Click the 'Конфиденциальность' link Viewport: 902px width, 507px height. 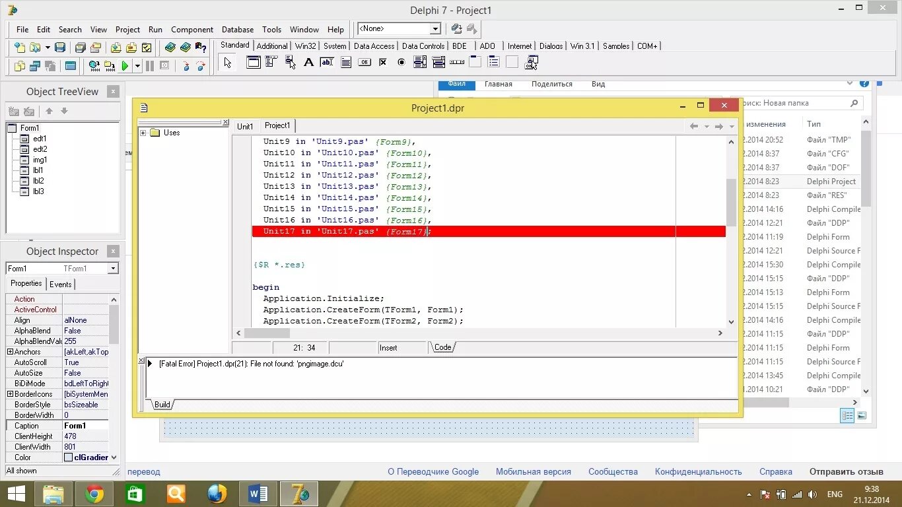click(699, 471)
